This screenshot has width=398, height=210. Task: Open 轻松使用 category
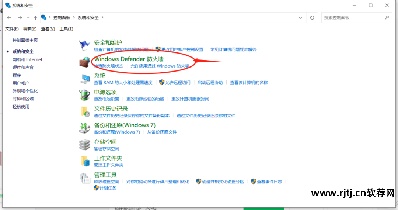click(x=21, y=107)
